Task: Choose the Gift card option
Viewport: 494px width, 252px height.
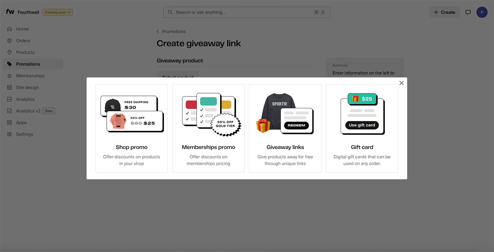Action: [362, 128]
